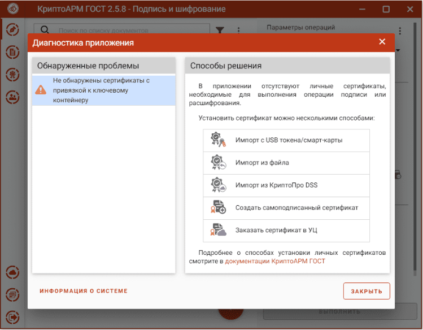Click the orange warning triangle icon
Screen dimensions: 423x330
point(41,90)
